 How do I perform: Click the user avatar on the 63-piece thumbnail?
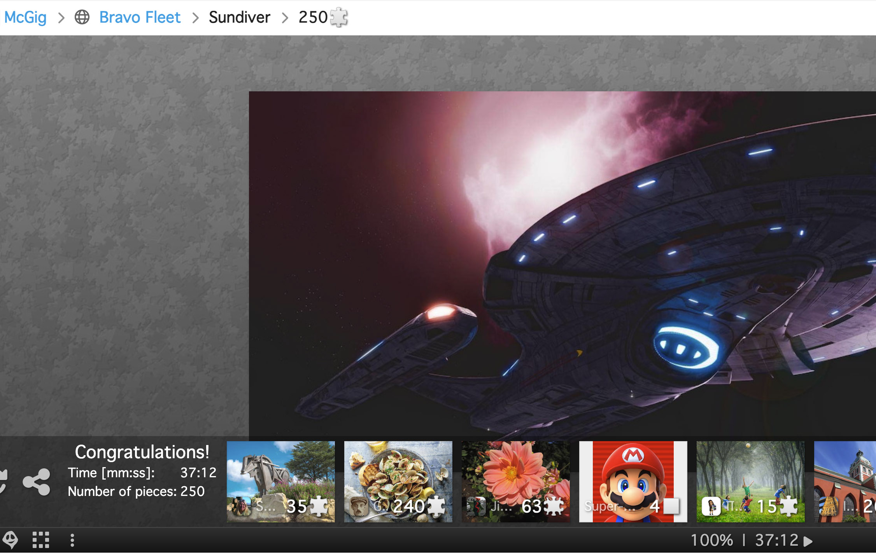pos(476,506)
